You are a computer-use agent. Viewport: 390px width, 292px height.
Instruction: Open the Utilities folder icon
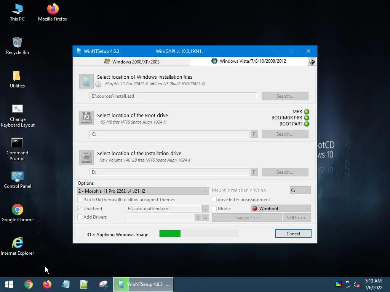tap(17, 79)
